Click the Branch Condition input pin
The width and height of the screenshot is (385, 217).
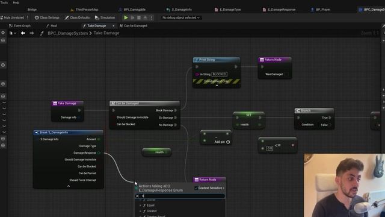298,125
